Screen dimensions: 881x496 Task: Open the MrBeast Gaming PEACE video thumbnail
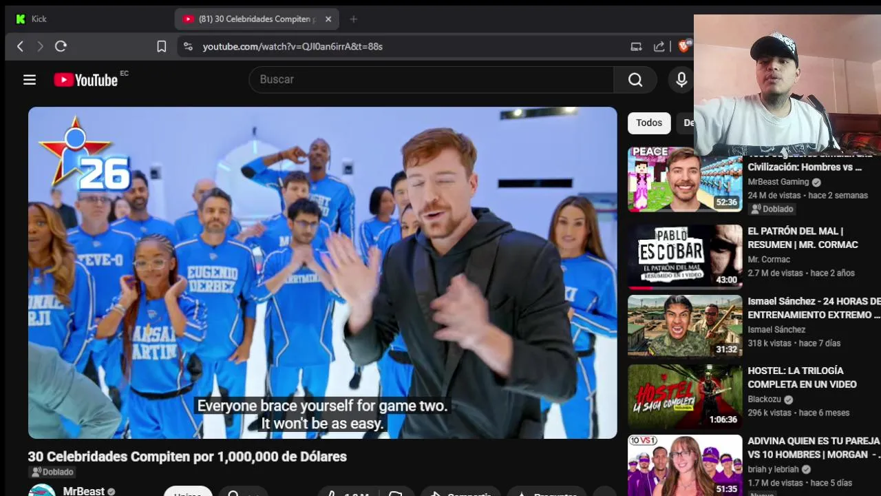(685, 179)
